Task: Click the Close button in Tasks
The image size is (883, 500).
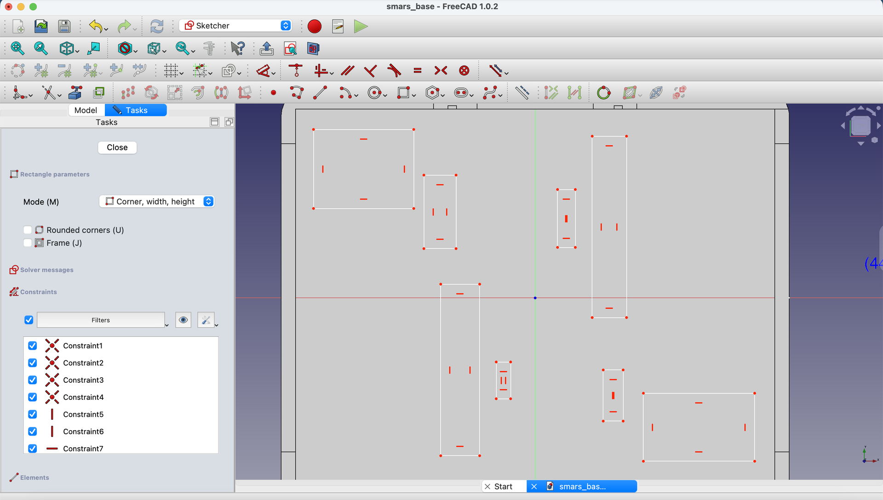Action: (117, 148)
